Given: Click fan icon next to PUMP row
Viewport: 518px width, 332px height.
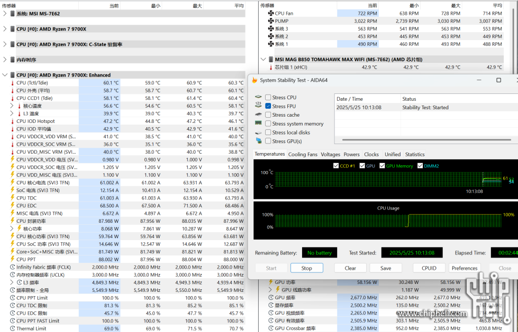Looking at the screenshot, I should pos(271,21).
